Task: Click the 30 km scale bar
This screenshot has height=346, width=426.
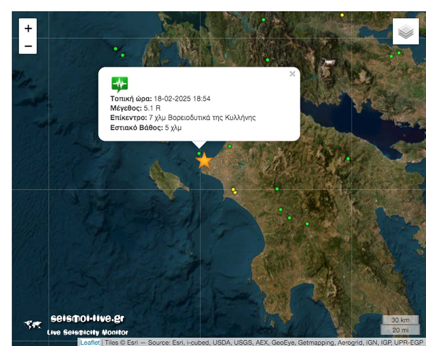Action: click(x=400, y=320)
